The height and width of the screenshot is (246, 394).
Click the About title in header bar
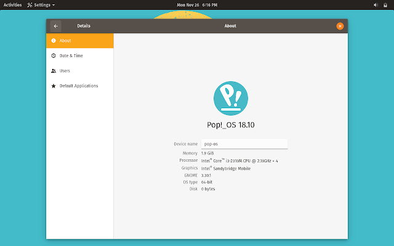pyautogui.click(x=230, y=26)
